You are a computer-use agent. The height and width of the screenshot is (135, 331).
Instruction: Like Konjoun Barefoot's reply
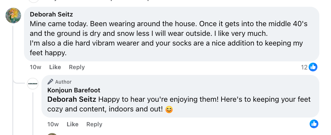pyautogui.click(x=73, y=124)
